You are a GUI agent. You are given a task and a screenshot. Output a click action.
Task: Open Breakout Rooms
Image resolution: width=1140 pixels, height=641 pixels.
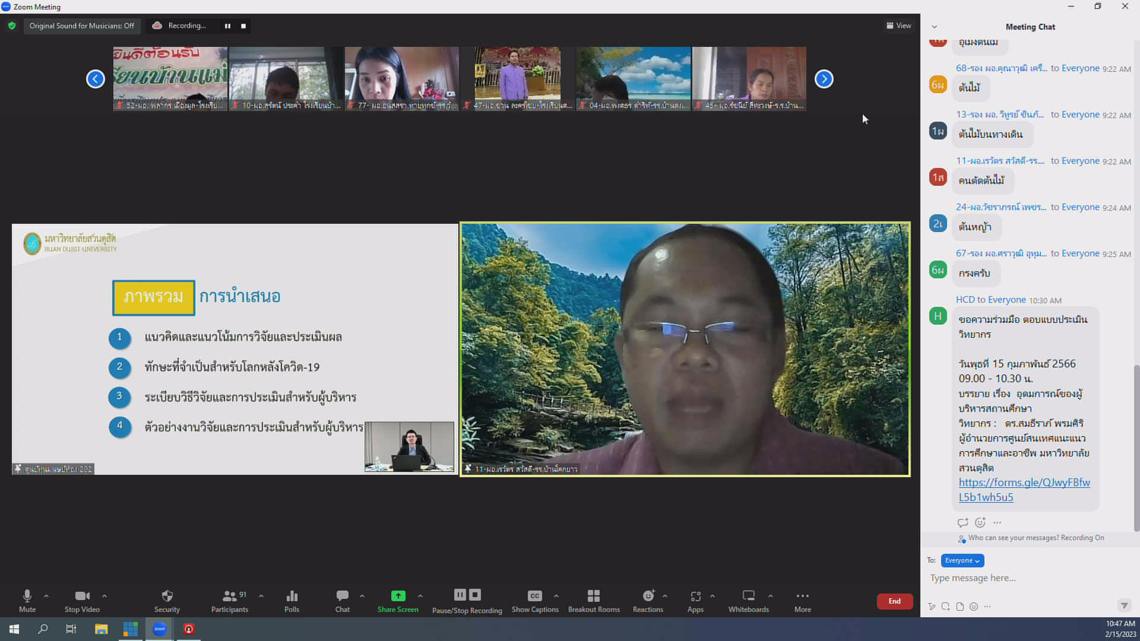[594, 601]
